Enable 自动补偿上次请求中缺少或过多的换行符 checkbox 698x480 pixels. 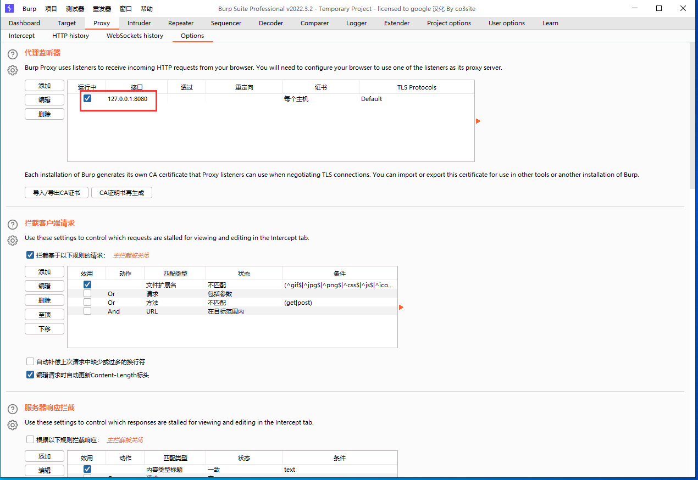coord(30,362)
